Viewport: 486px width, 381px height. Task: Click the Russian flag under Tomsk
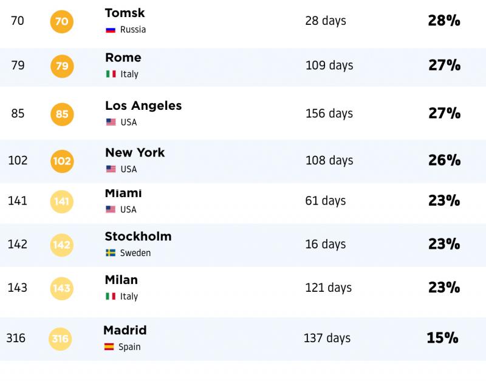click(x=111, y=30)
